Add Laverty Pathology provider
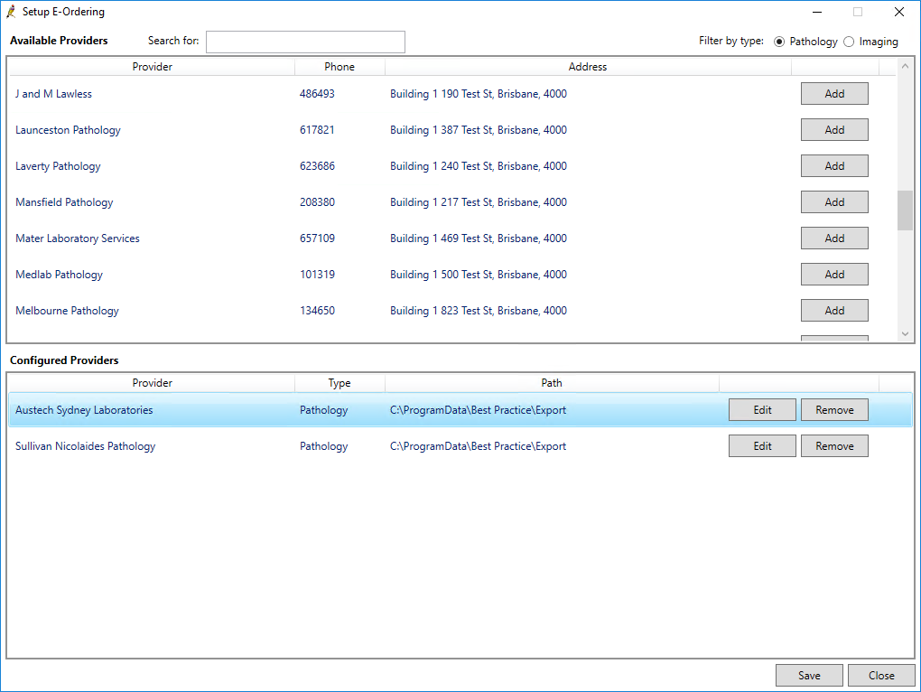This screenshot has height=692, width=921. tap(834, 166)
